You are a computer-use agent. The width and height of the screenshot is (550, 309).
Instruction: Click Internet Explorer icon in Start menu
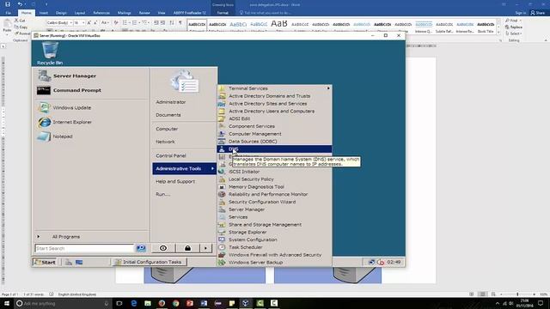44,122
